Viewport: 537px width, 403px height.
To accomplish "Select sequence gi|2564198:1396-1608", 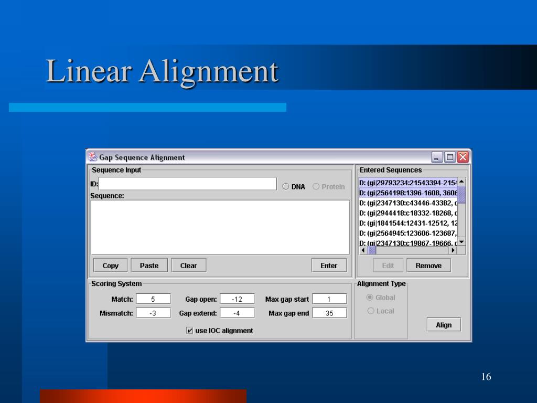I will pyautogui.click(x=408, y=193).
